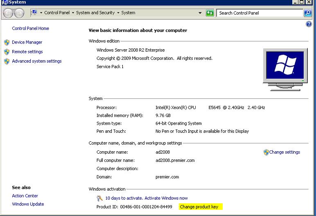This screenshot has height=216, width=316.
Task: Click inside the Search Control Panel field
Action: (260, 13)
